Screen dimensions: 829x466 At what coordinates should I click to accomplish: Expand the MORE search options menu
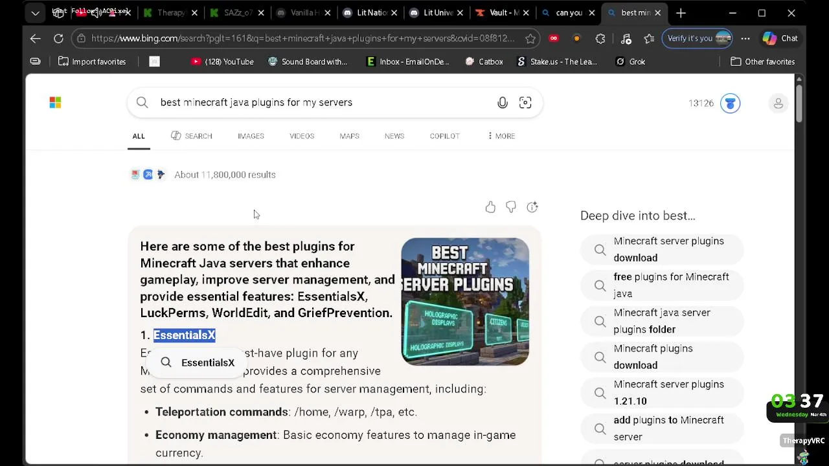[501, 136]
